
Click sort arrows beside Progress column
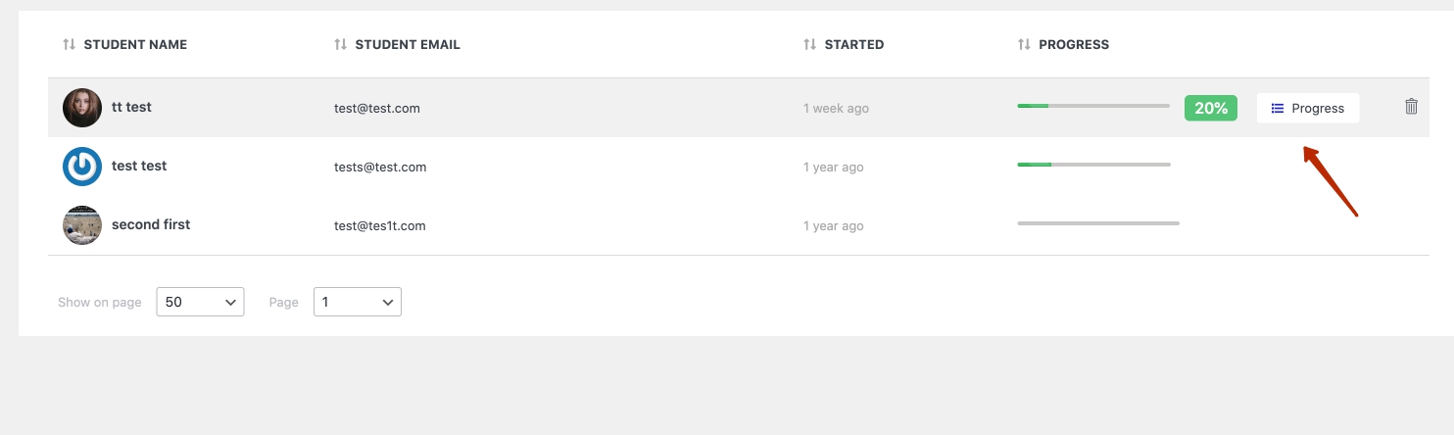[x=1024, y=45]
